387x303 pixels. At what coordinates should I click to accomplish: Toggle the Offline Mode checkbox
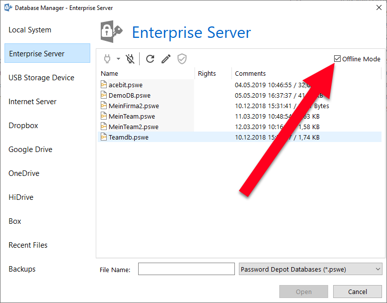tap(337, 59)
